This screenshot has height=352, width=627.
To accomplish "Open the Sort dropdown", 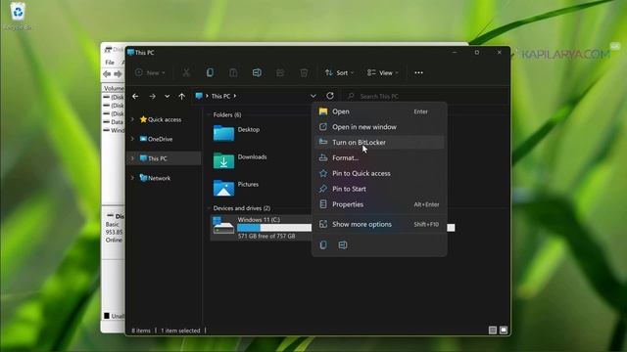I will (339, 72).
